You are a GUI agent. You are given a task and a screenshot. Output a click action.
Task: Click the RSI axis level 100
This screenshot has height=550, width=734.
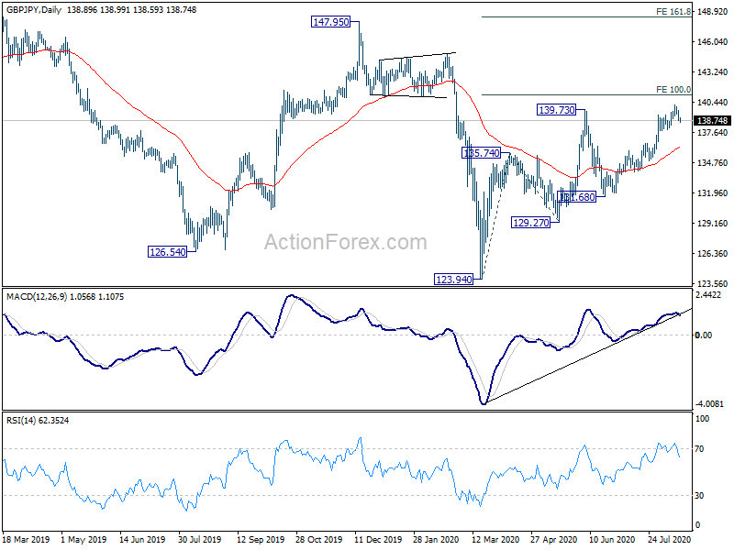(702, 419)
